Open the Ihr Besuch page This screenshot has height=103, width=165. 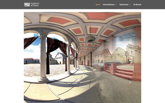point(137,4)
